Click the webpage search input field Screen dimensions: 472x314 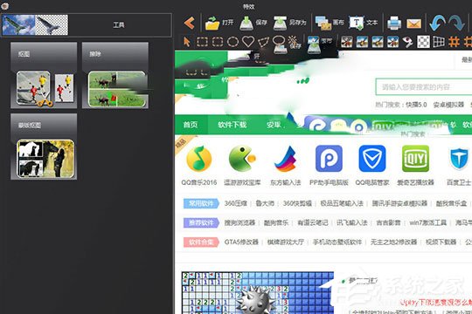tap(424, 87)
